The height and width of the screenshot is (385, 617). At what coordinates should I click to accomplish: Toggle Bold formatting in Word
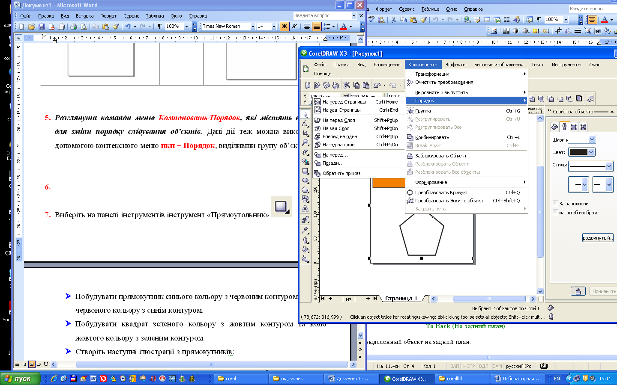(284, 27)
